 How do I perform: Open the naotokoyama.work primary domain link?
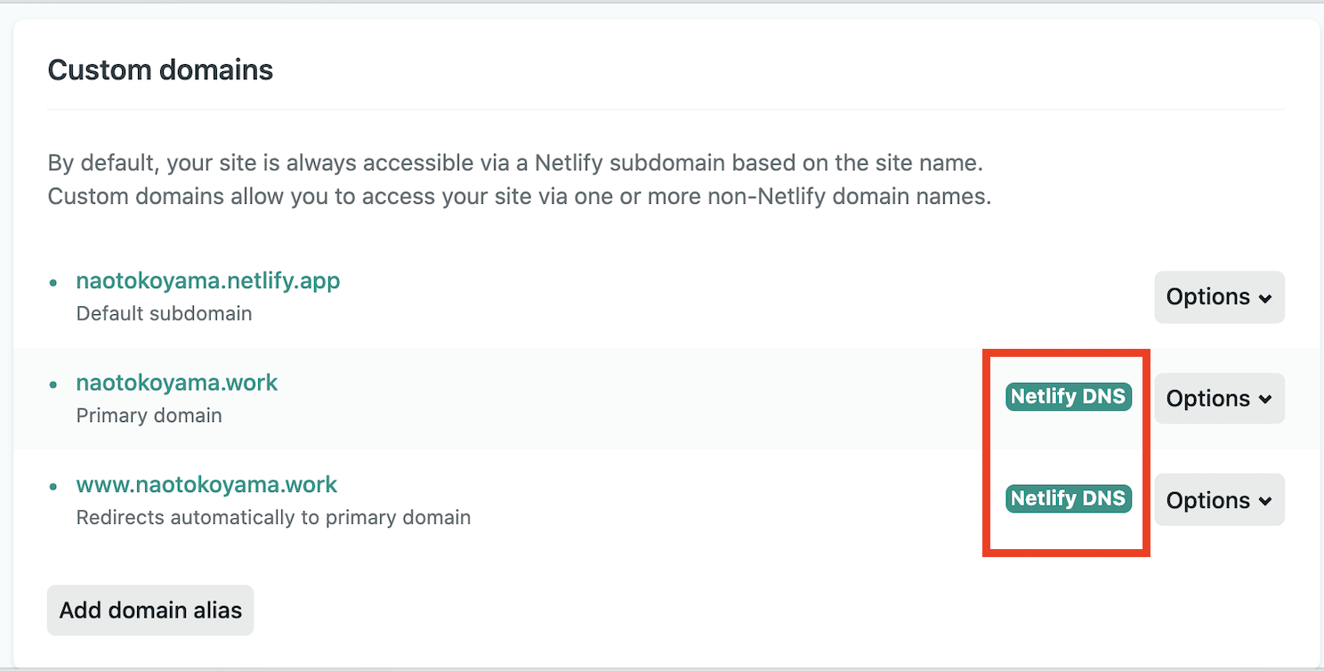177,384
